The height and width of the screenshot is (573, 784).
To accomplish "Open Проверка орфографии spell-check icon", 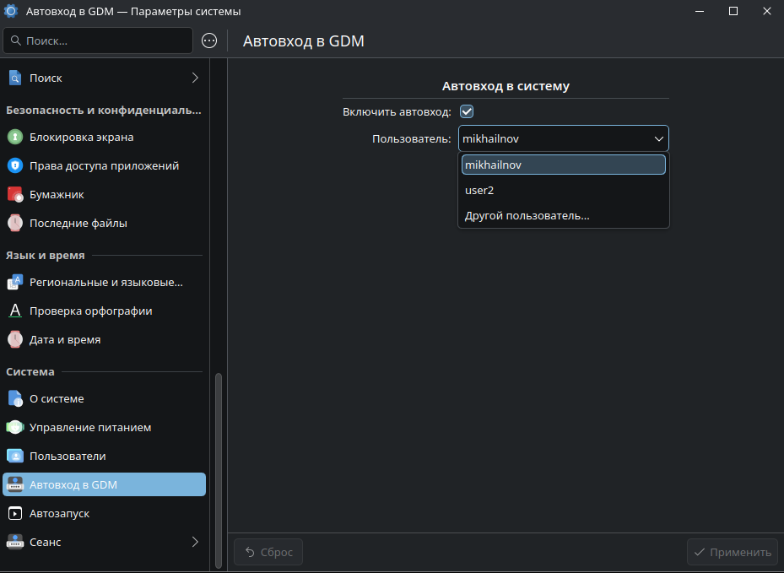I will click(15, 311).
